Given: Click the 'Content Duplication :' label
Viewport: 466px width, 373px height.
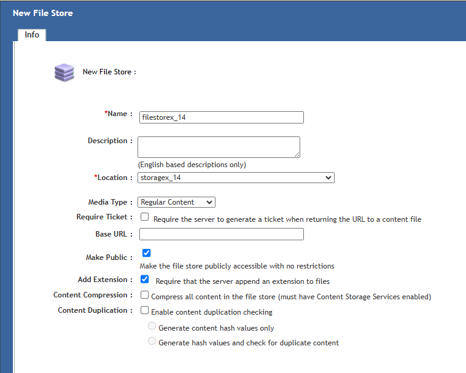Looking at the screenshot, I should click(x=95, y=310).
